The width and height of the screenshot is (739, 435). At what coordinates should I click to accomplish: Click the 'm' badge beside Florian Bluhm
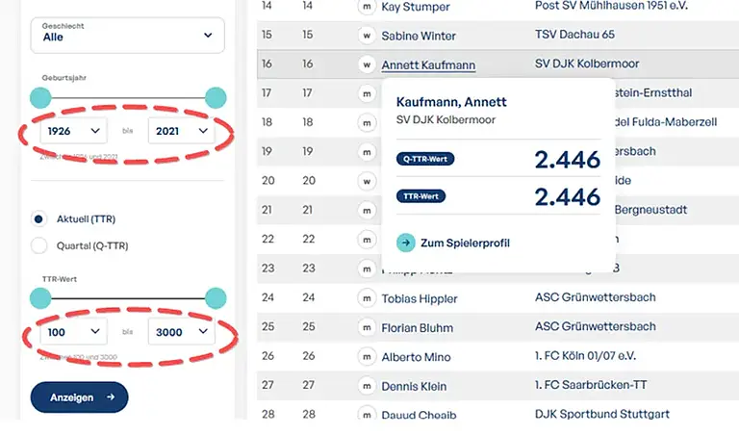367,327
